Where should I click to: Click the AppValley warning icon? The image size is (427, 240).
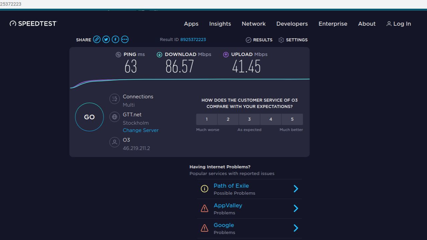204,209
